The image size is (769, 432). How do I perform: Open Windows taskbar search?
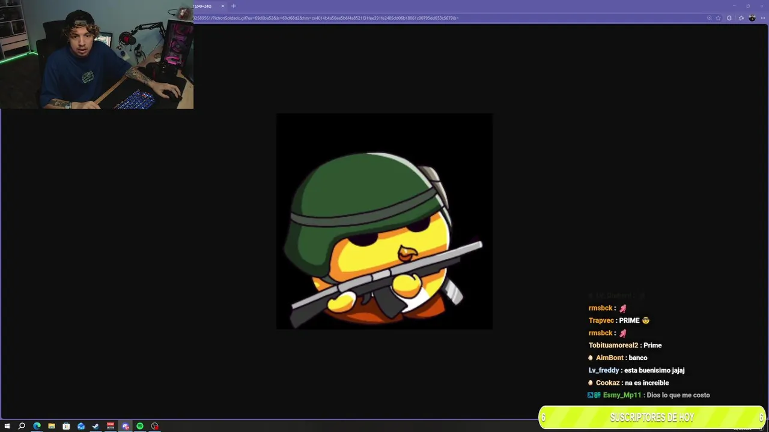(x=22, y=426)
